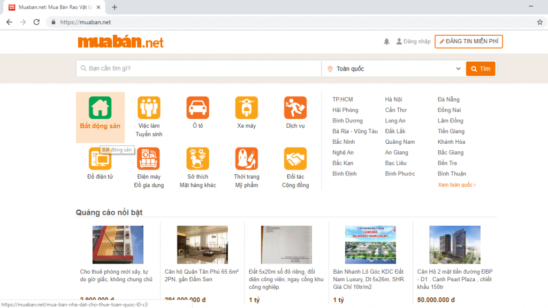The height and width of the screenshot is (308, 548).
Task: Focus the Bạn cần tìm gì search field
Action: pyautogui.click(x=198, y=68)
